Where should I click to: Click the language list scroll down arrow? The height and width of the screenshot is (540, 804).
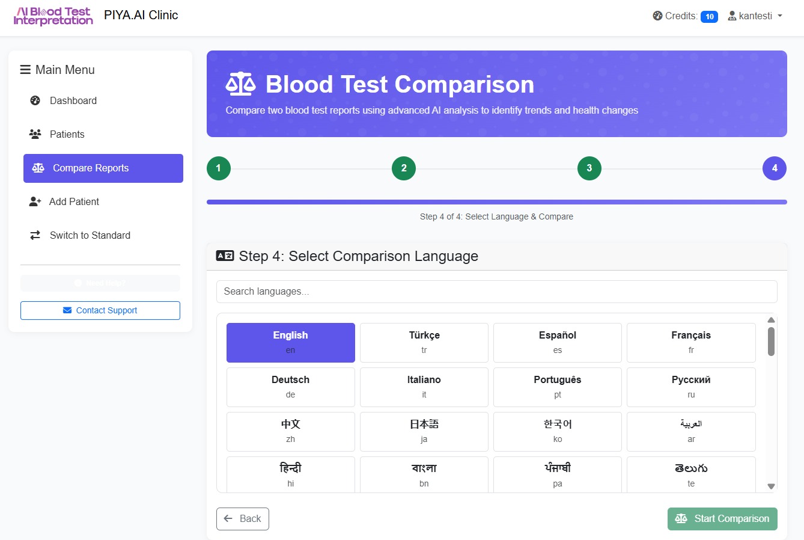tap(771, 486)
